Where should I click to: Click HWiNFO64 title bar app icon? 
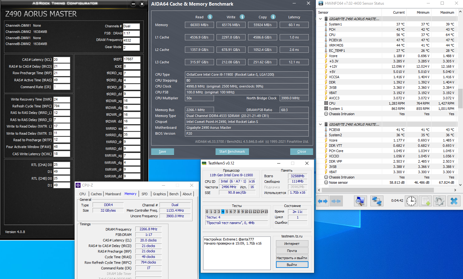coord(321,3)
